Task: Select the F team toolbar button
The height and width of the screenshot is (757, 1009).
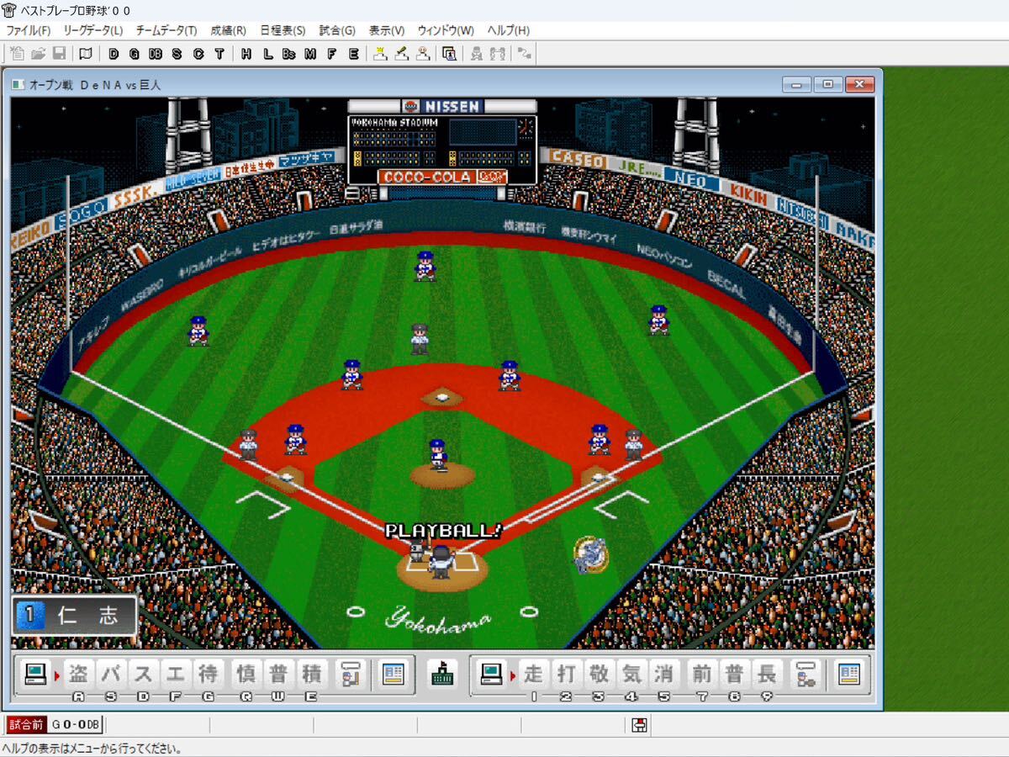Action: (332, 53)
